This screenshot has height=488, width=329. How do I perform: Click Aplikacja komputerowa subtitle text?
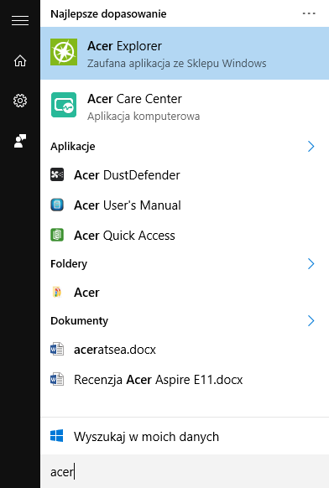144,117
